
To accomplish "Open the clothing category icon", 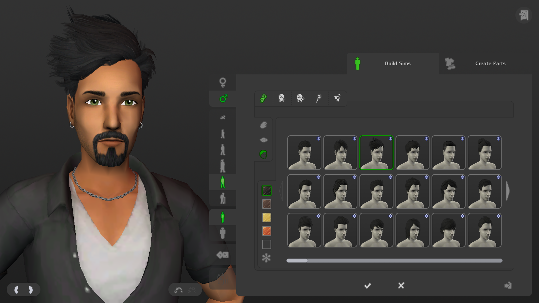I will coord(337,98).
